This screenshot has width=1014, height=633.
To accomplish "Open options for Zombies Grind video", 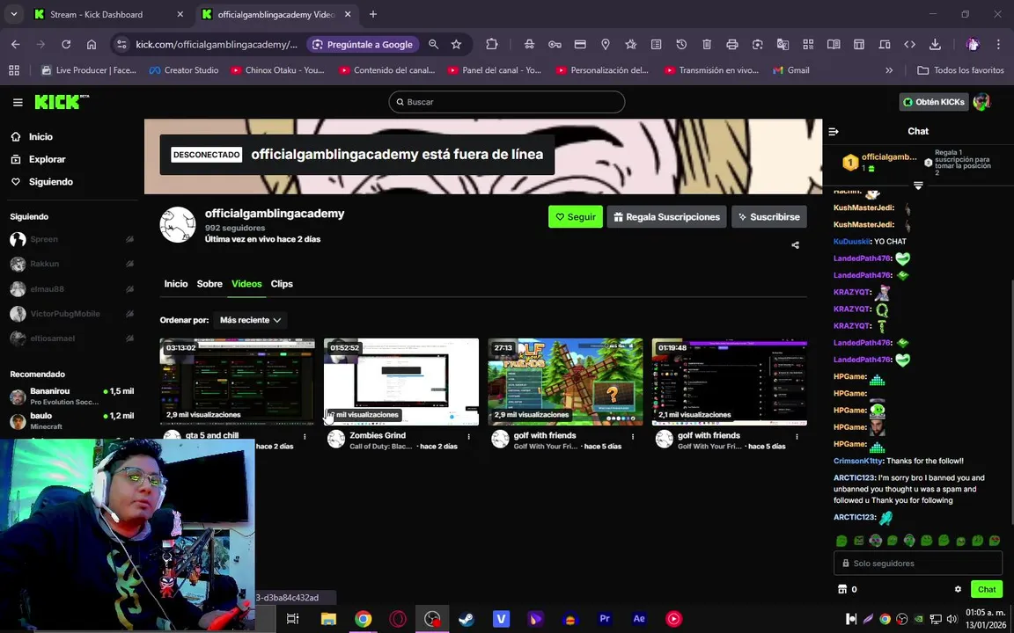I will pyautogui.click(x=469, y=437).
